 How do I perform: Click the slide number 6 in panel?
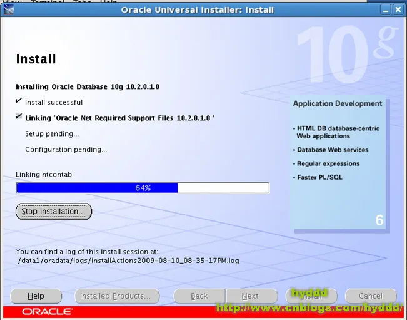(x=379, y=220)
